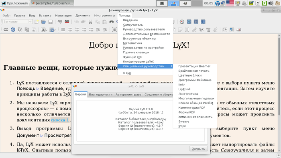Click the Закрыть button in the dialog
The image size is (281, 158).
click(x=198, y=149)
